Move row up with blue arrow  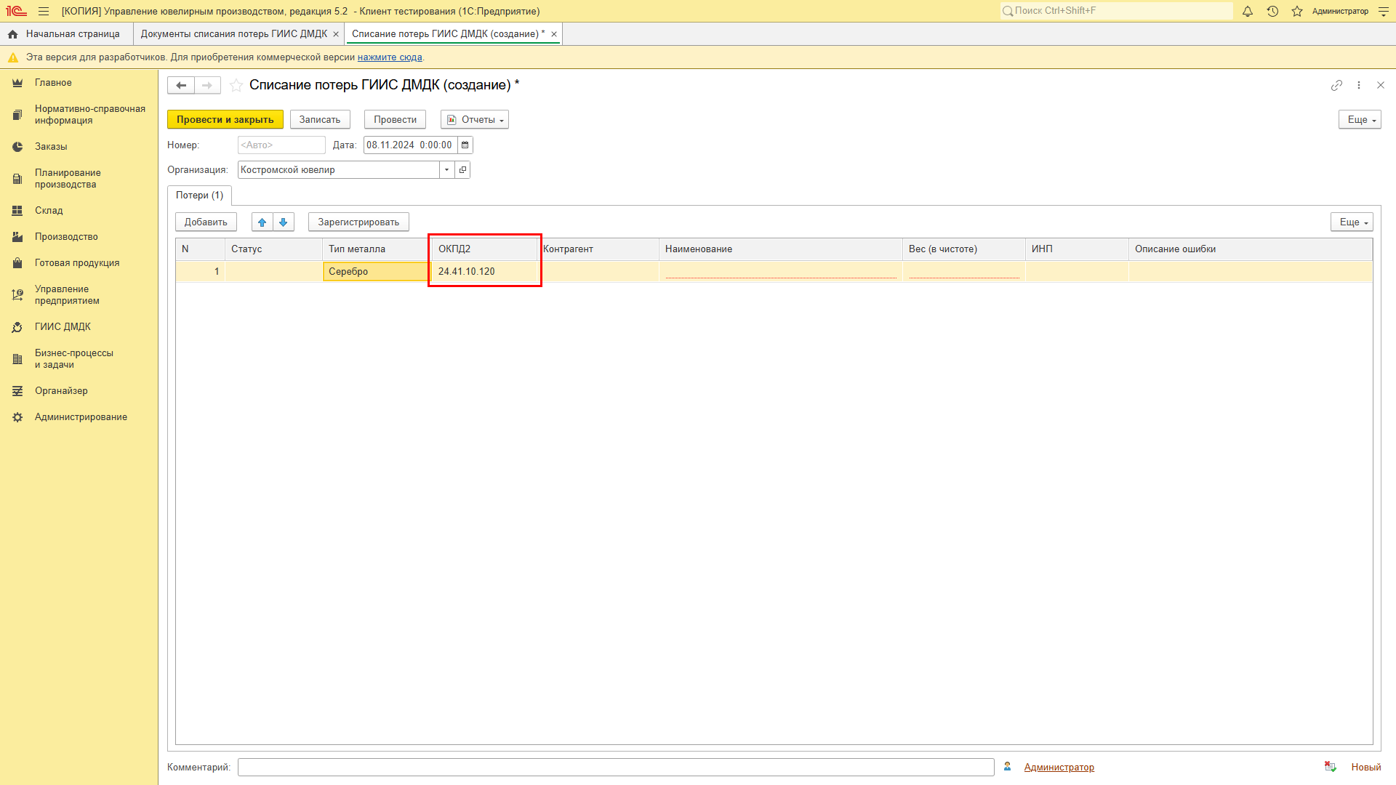pos(262,222)
